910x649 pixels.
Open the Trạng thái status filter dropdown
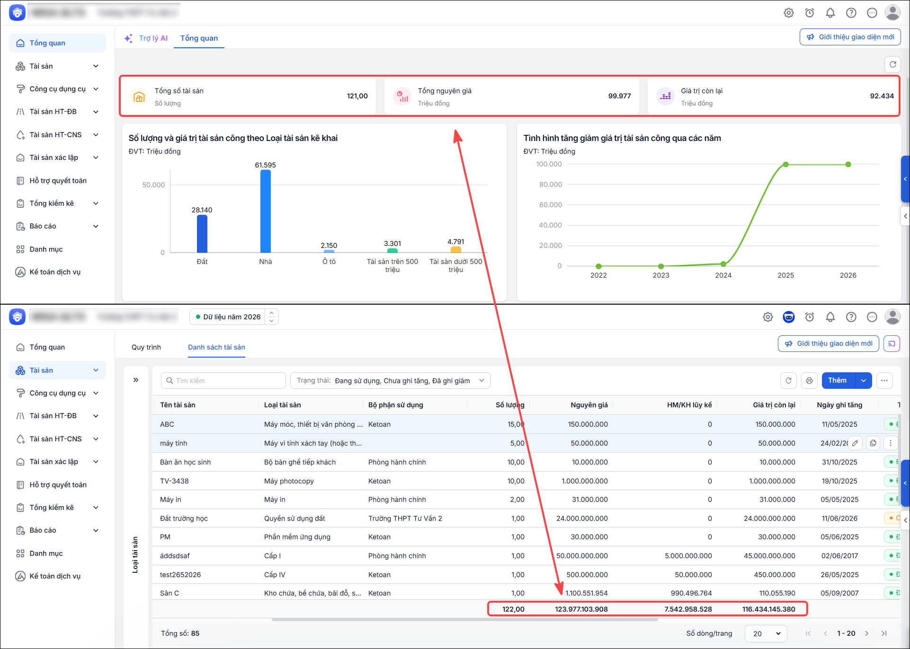[390, 380]
